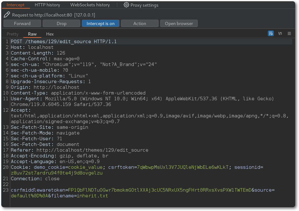299x211 pixels.
Task: Click the POST /themes/129/edit_source request line
Action: coord(64,42)
